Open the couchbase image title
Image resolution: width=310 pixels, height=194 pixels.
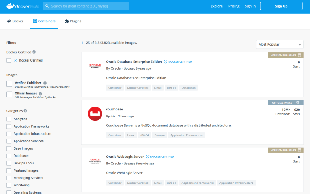click(114, 109)
